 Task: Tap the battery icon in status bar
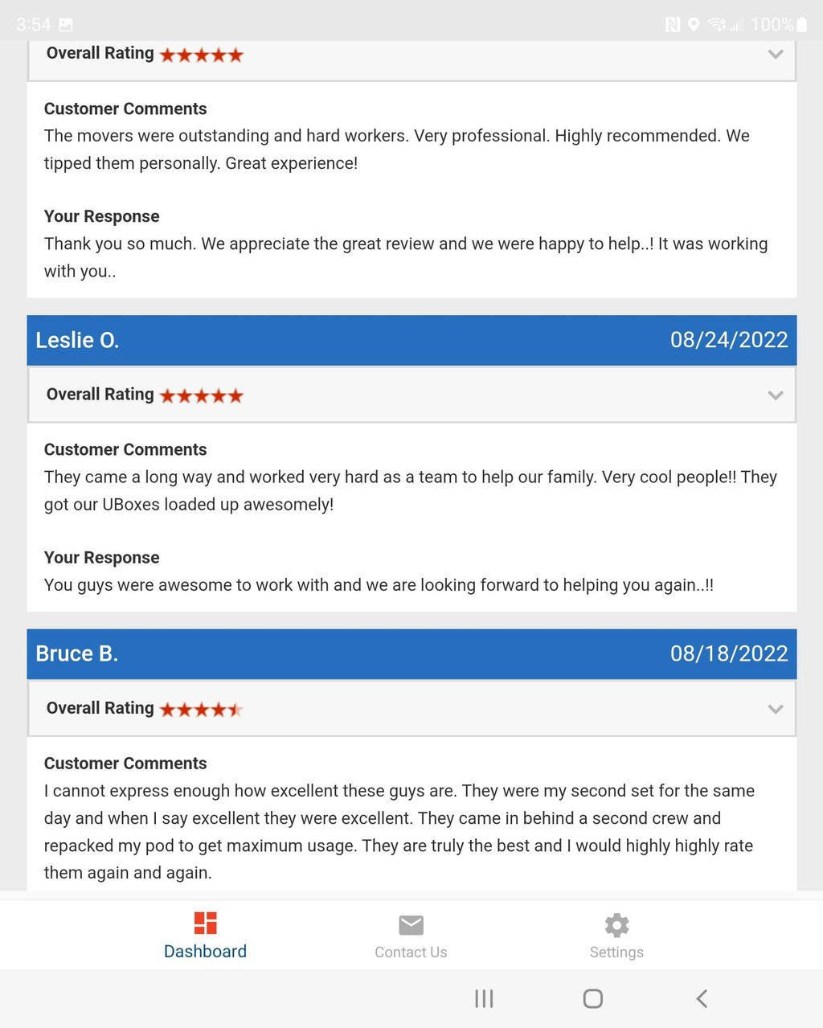pyautogui.click(x=801, y=24)
